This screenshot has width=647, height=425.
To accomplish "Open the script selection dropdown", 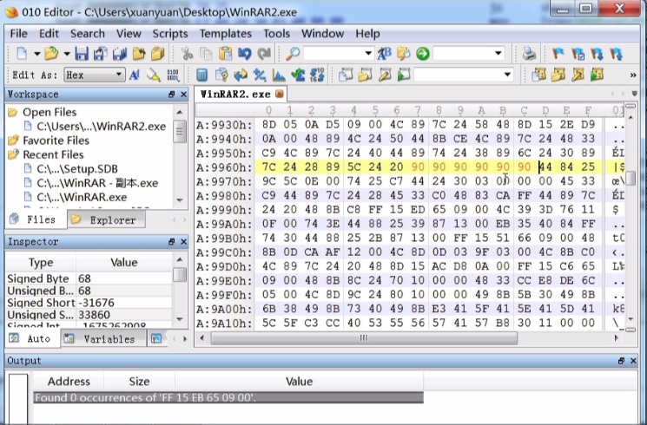I will [x=507, y=75].
